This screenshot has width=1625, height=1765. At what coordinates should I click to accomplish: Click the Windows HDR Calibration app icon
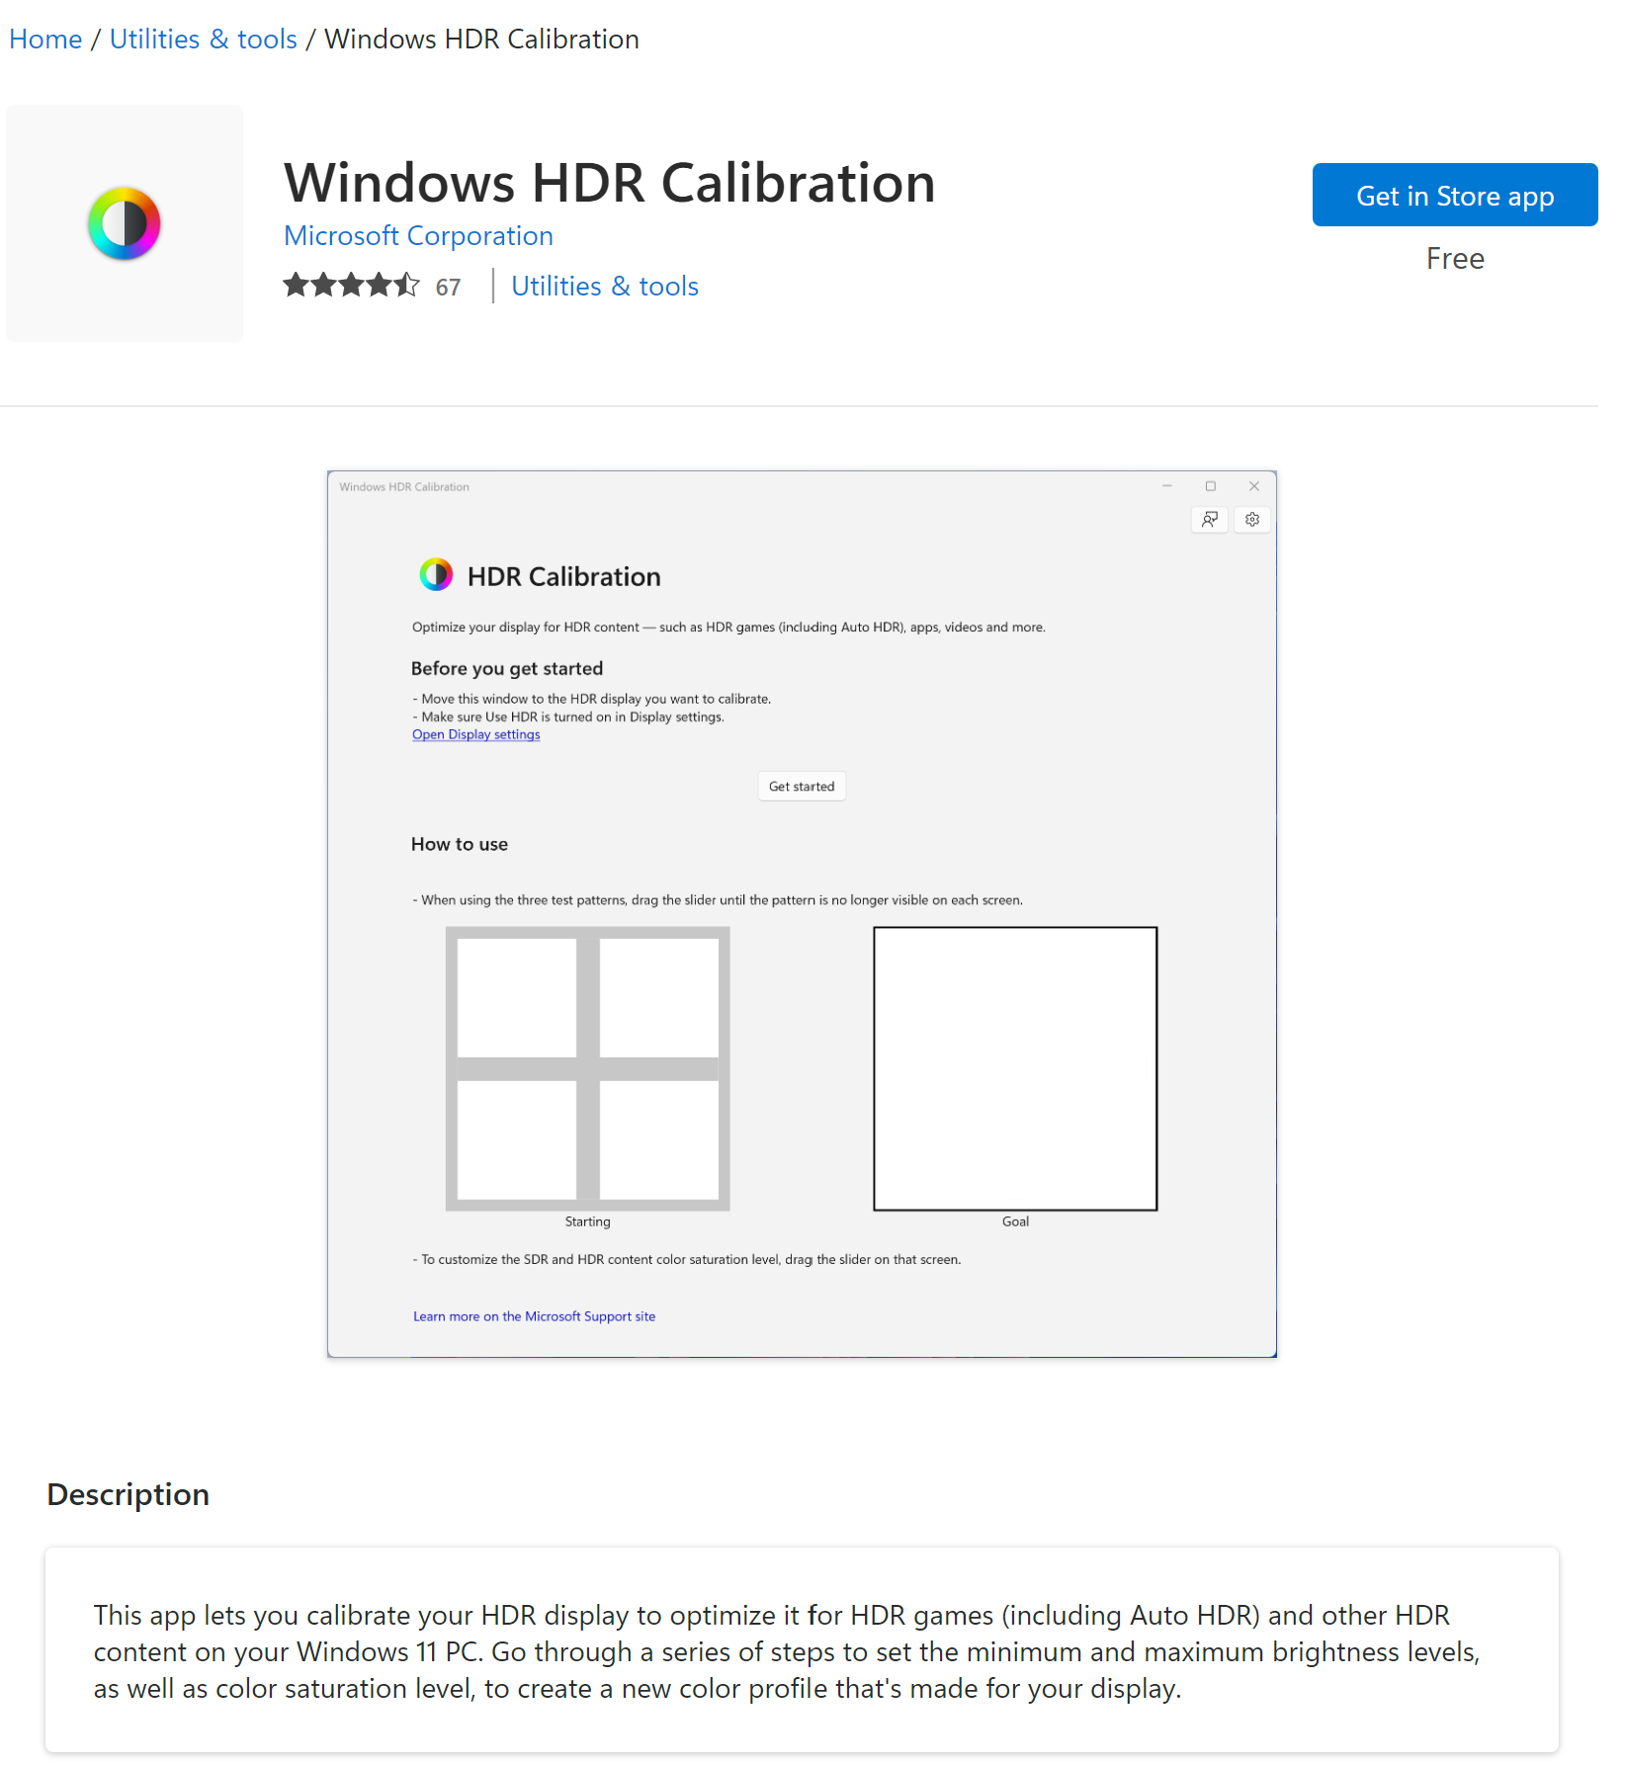(125, 223)
